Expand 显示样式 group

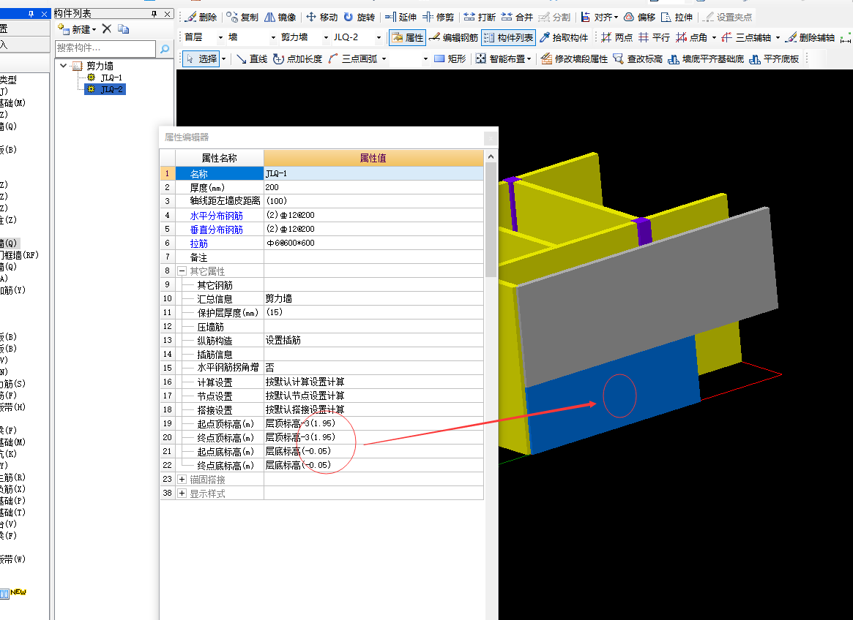point(182,494)
